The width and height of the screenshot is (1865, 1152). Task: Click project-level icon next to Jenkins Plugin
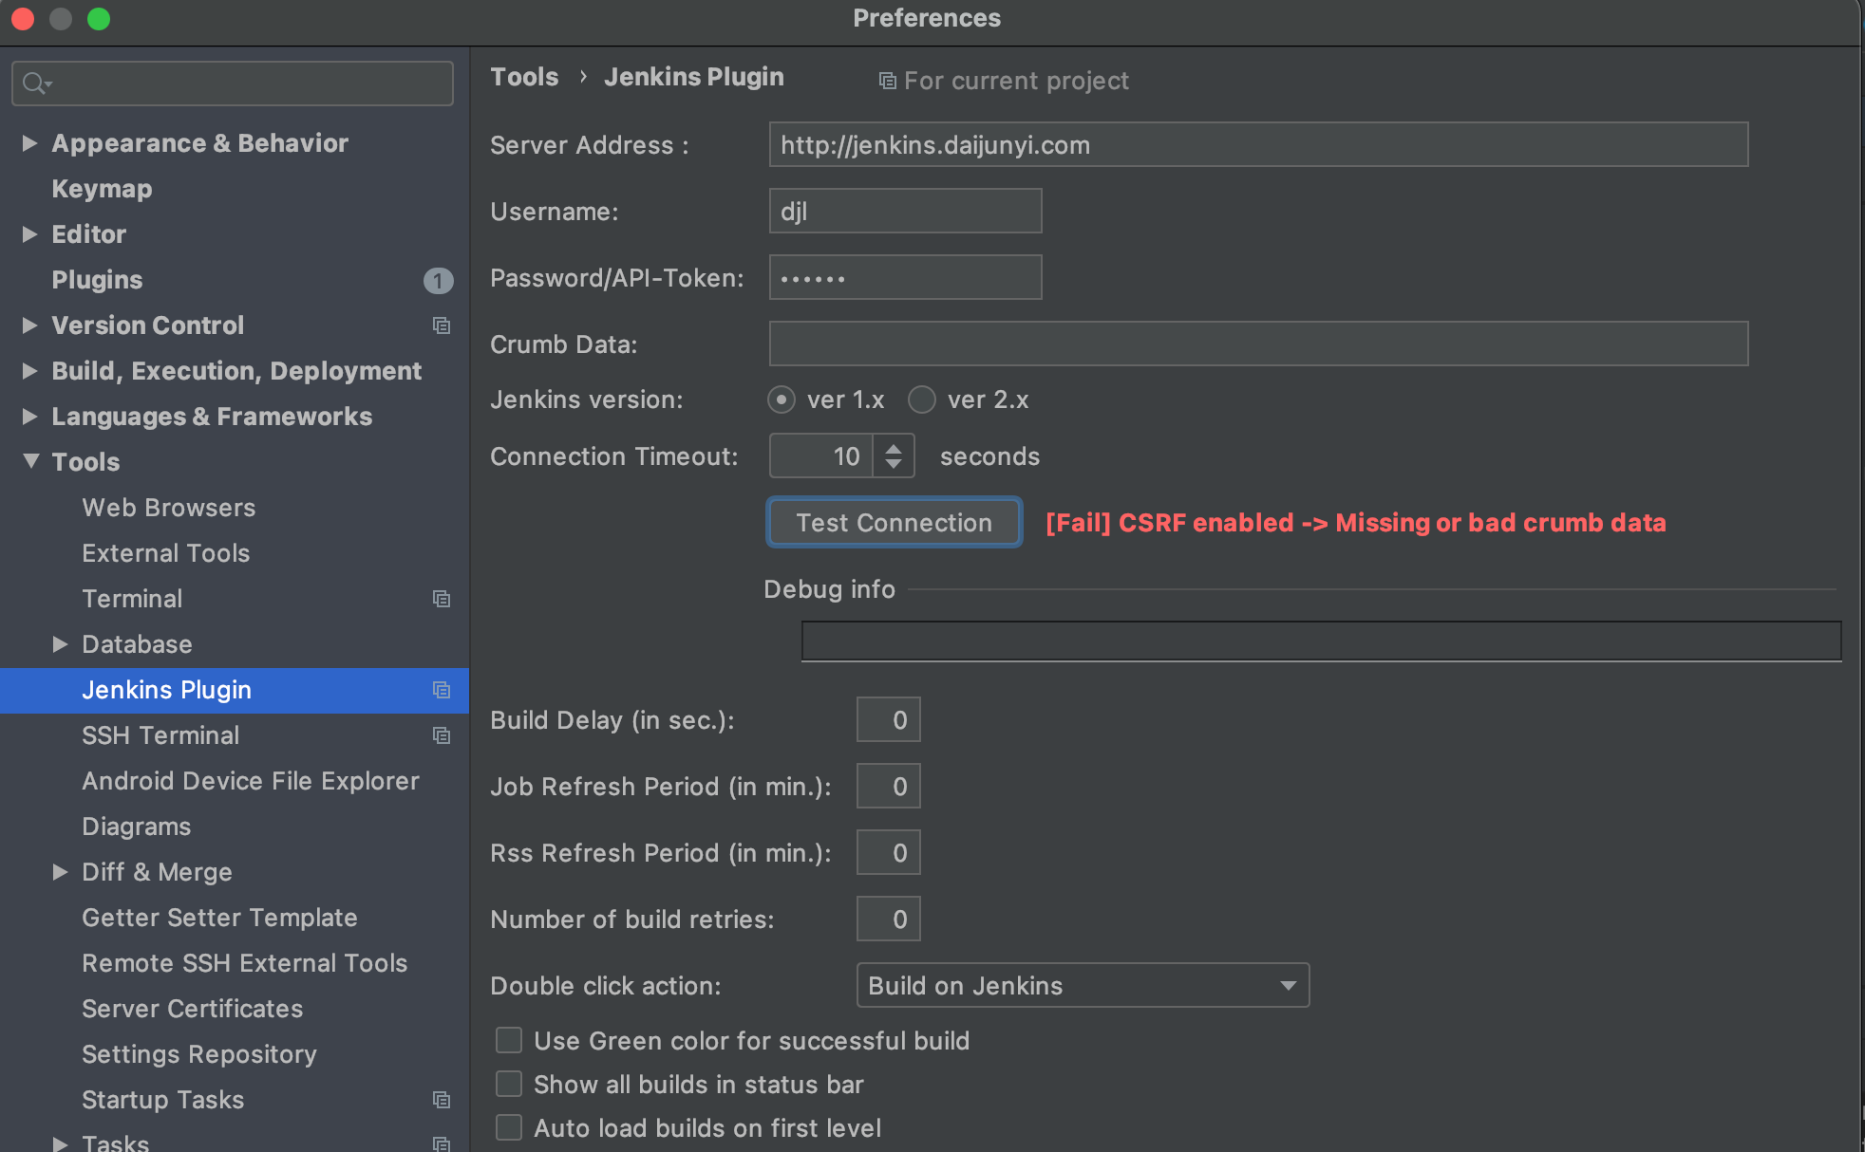tap(442, 690)
